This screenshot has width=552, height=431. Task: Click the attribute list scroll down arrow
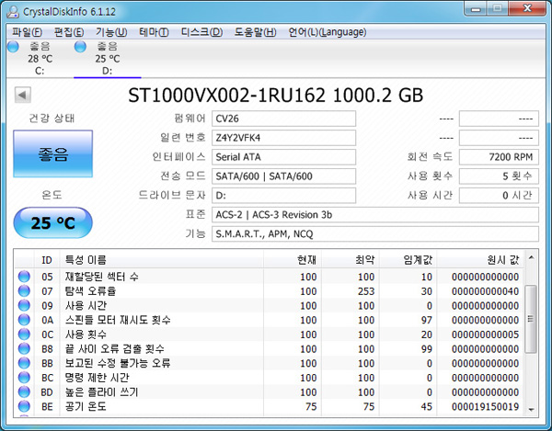point(531,410)
